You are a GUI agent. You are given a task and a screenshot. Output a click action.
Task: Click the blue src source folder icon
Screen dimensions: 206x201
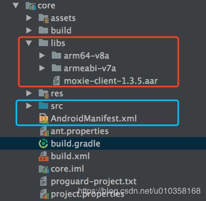(43, 106)
